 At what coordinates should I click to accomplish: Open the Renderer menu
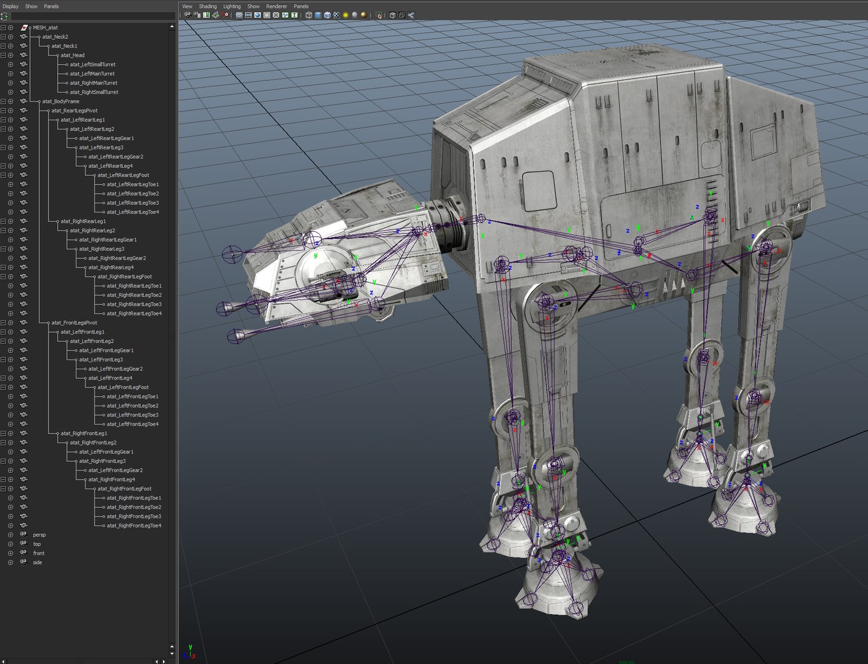[277, 6]
